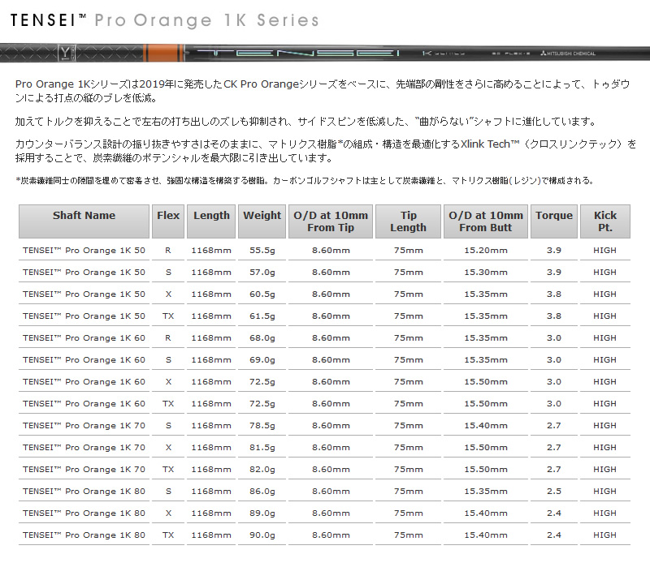Click the 75mm tip length in 86.0g row
This screenshot has height=580, width=650.
(409, 492)
